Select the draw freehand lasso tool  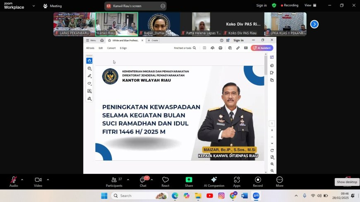pyautogui.click(x=89, y=83)
